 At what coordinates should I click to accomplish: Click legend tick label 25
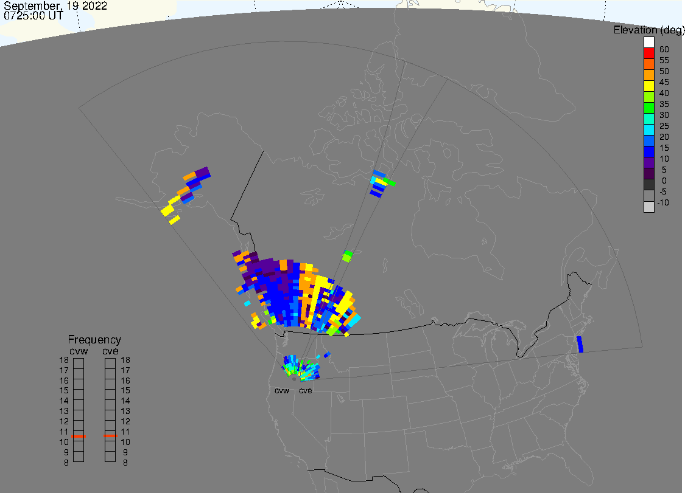click(664, 126)
